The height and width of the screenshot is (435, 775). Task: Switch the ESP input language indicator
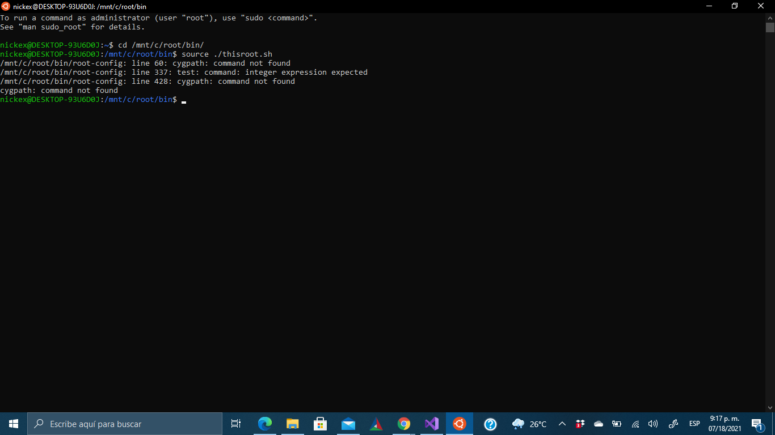(x=694, y=424)
